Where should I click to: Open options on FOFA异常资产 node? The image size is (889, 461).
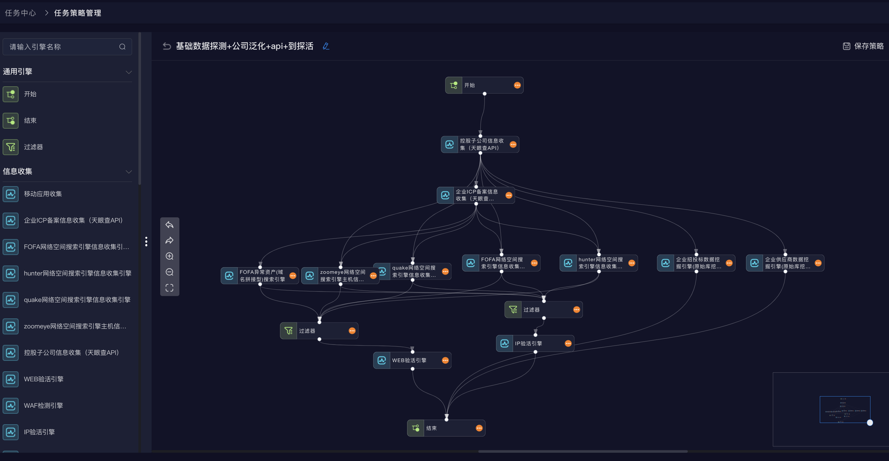click(x=293, y=275)
